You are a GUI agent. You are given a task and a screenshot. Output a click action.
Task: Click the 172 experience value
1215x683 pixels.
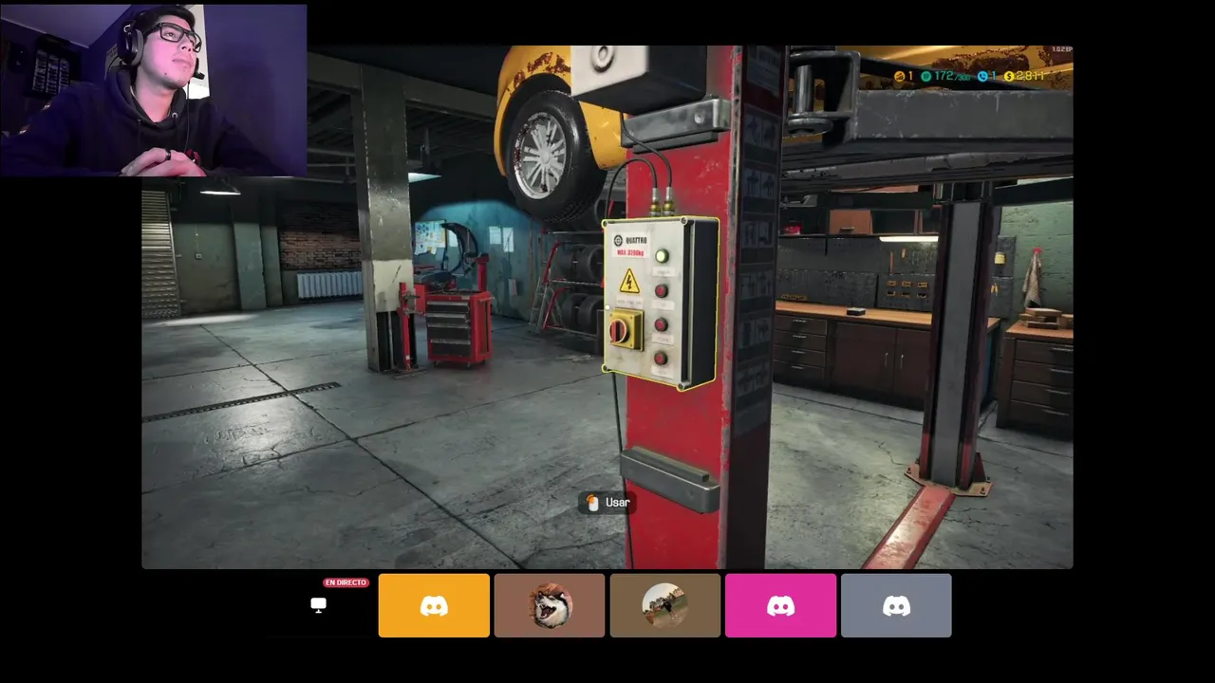944,76
